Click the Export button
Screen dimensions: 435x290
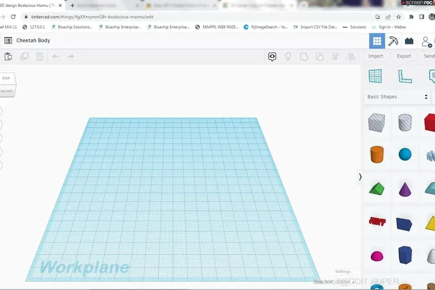pyautogui.click(x=404, y=56)
